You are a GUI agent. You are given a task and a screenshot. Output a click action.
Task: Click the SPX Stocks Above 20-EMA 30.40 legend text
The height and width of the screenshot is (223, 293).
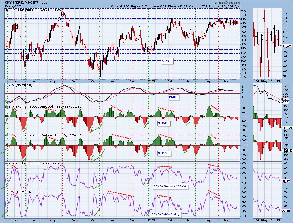[x=34, y=163]
